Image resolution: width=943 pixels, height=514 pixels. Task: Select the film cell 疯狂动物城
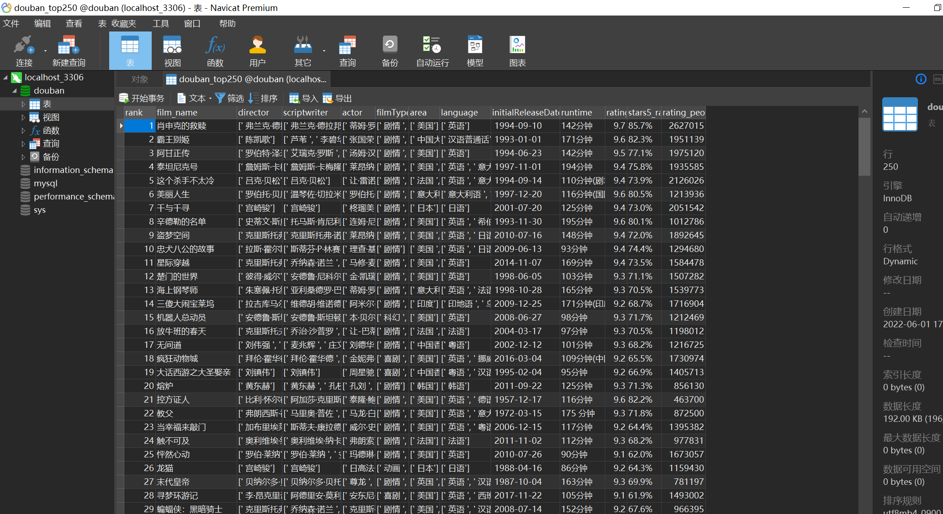click(196, 358)
